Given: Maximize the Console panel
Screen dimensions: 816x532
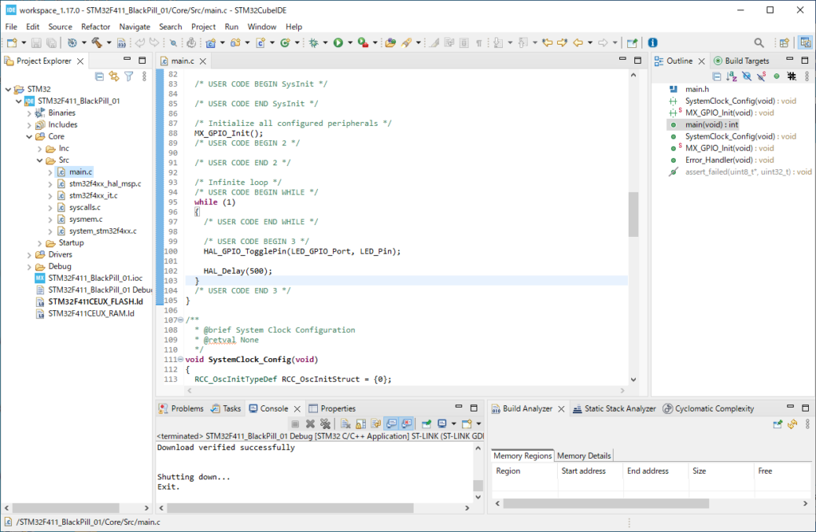Looking at the screenshot, I should (x=473, y=408).
